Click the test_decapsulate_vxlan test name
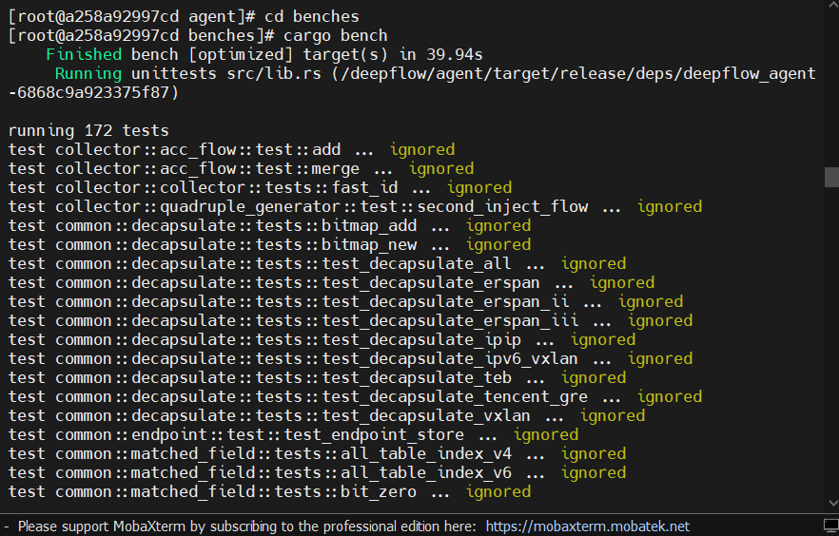 pyautogui.click(x=426, y=415)
